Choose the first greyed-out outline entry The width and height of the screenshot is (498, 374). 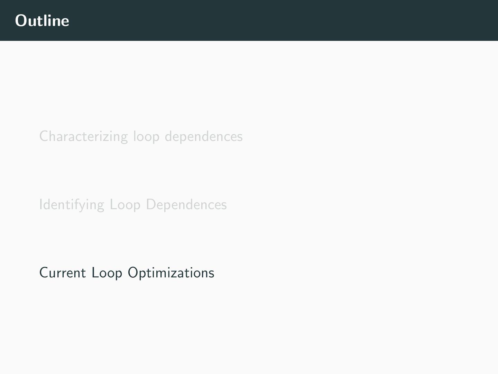(x=141, y=136)
